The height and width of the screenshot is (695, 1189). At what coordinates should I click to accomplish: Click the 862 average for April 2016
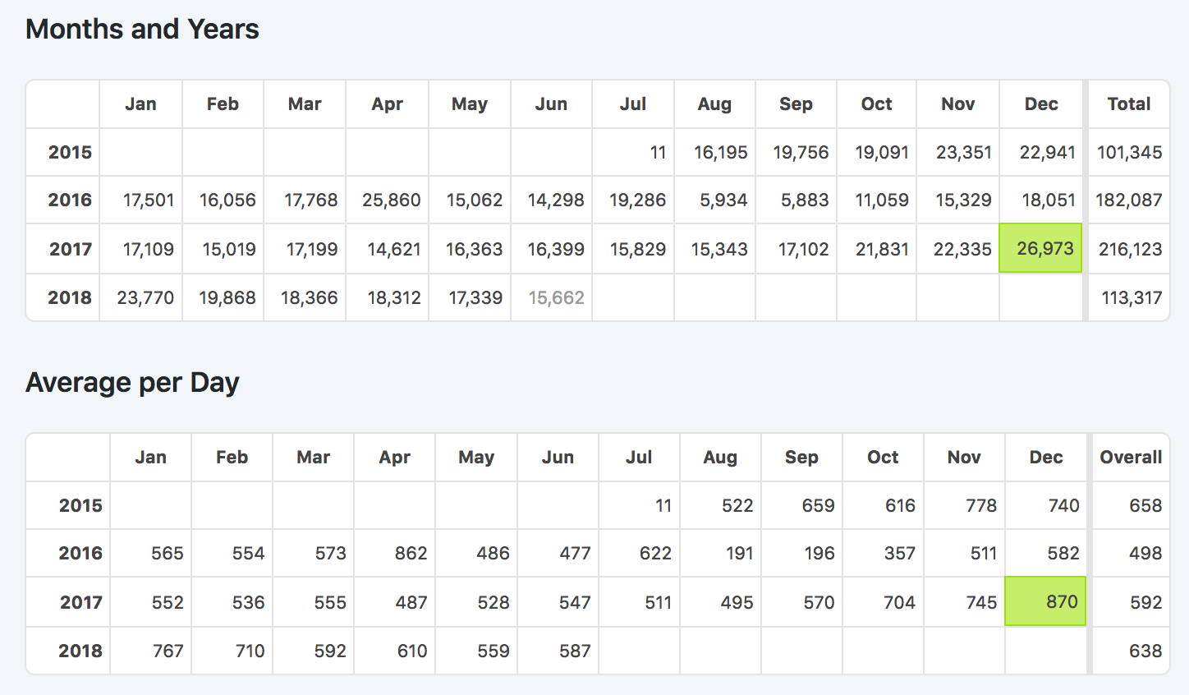point(411,553)
